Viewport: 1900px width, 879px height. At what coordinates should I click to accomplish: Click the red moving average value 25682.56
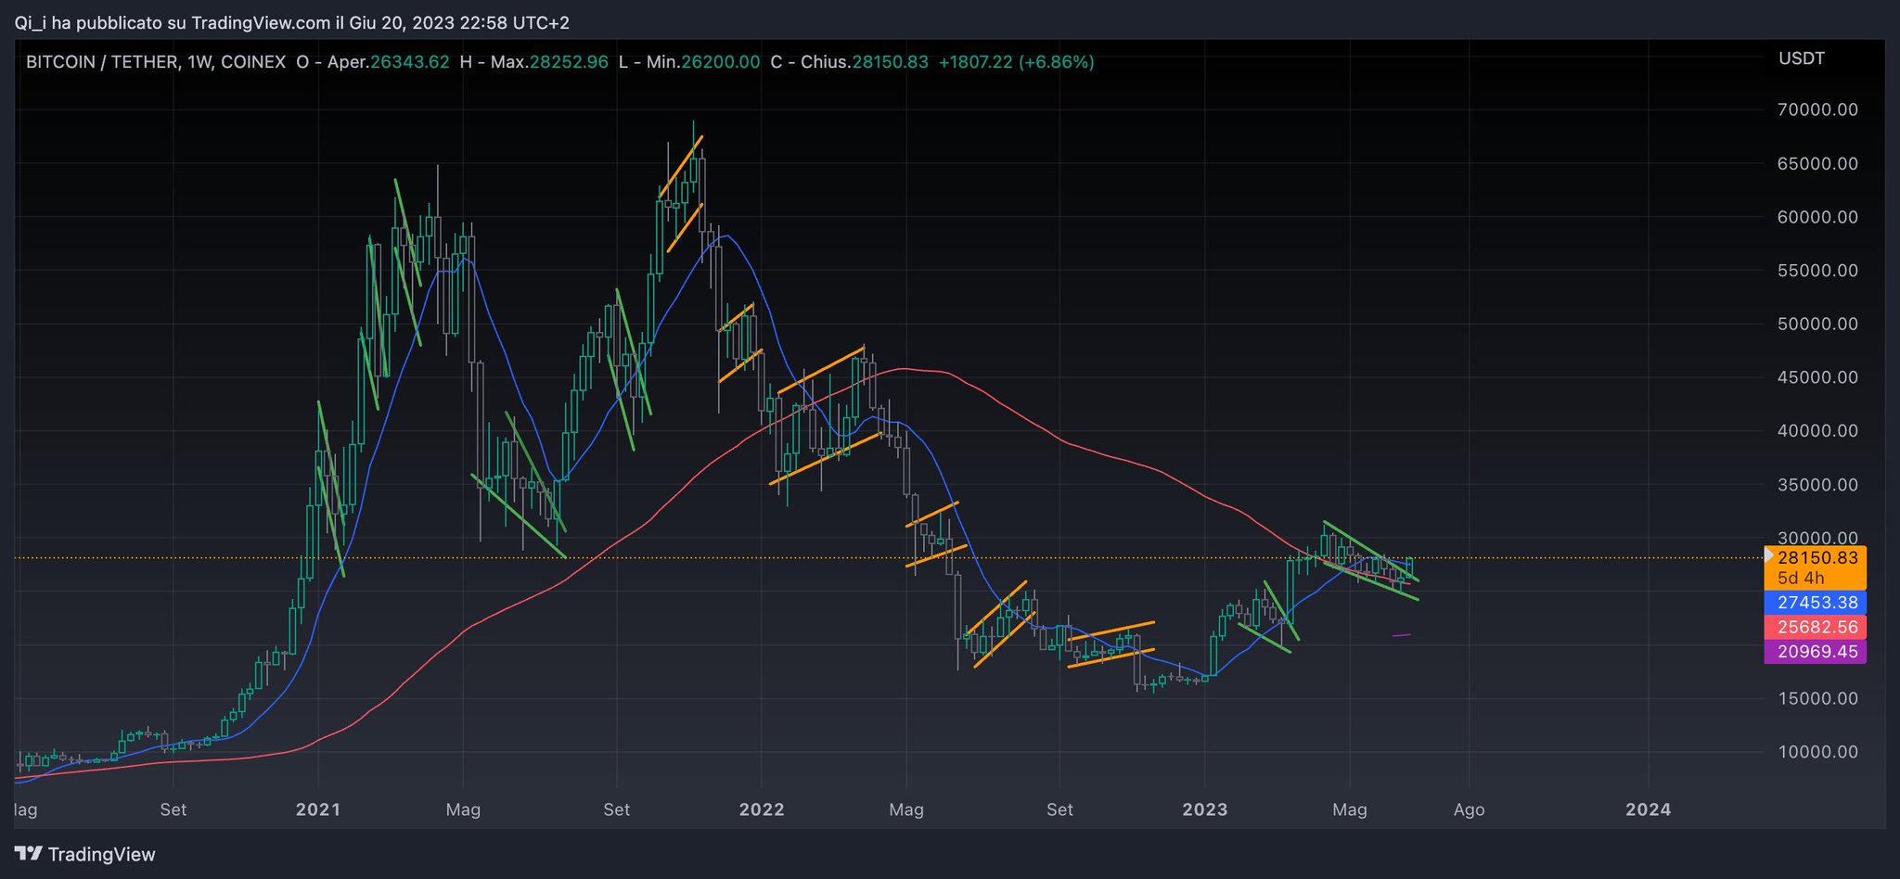click(x=1817, y=627)
